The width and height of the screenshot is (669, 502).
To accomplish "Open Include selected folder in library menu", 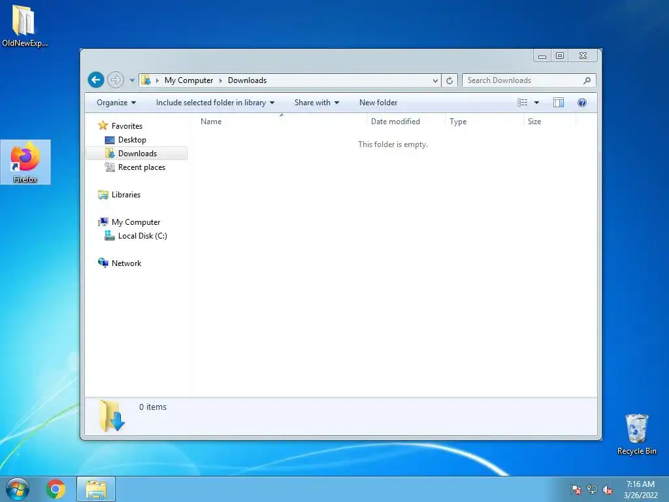I will pos(215,103).
